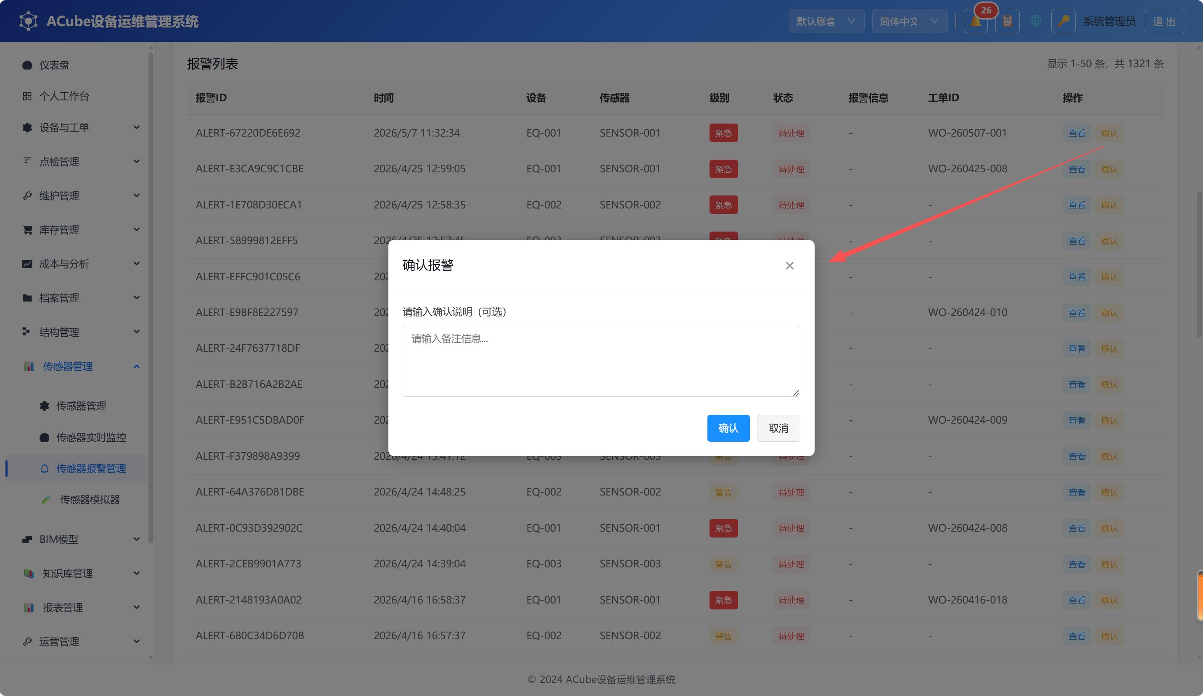Open 个人工作台 menu item
This screenshot has height=696, width=1203.
tap(77, 96)
